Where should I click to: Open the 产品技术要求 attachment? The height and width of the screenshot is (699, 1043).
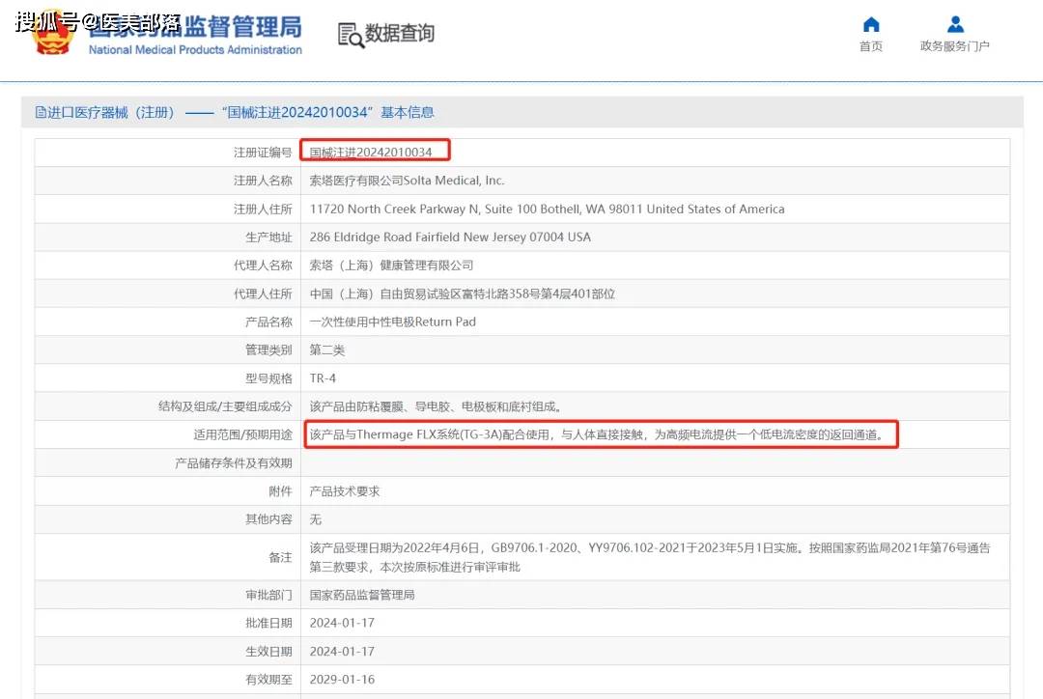(345, 491)
